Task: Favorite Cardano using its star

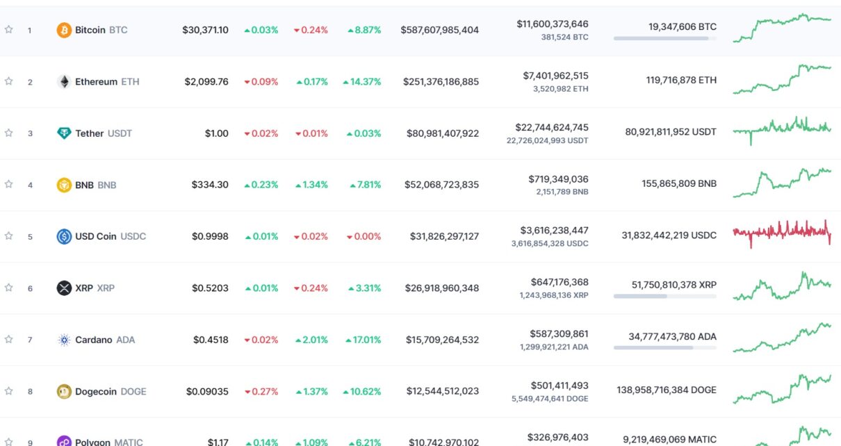Action: [9, 339]
